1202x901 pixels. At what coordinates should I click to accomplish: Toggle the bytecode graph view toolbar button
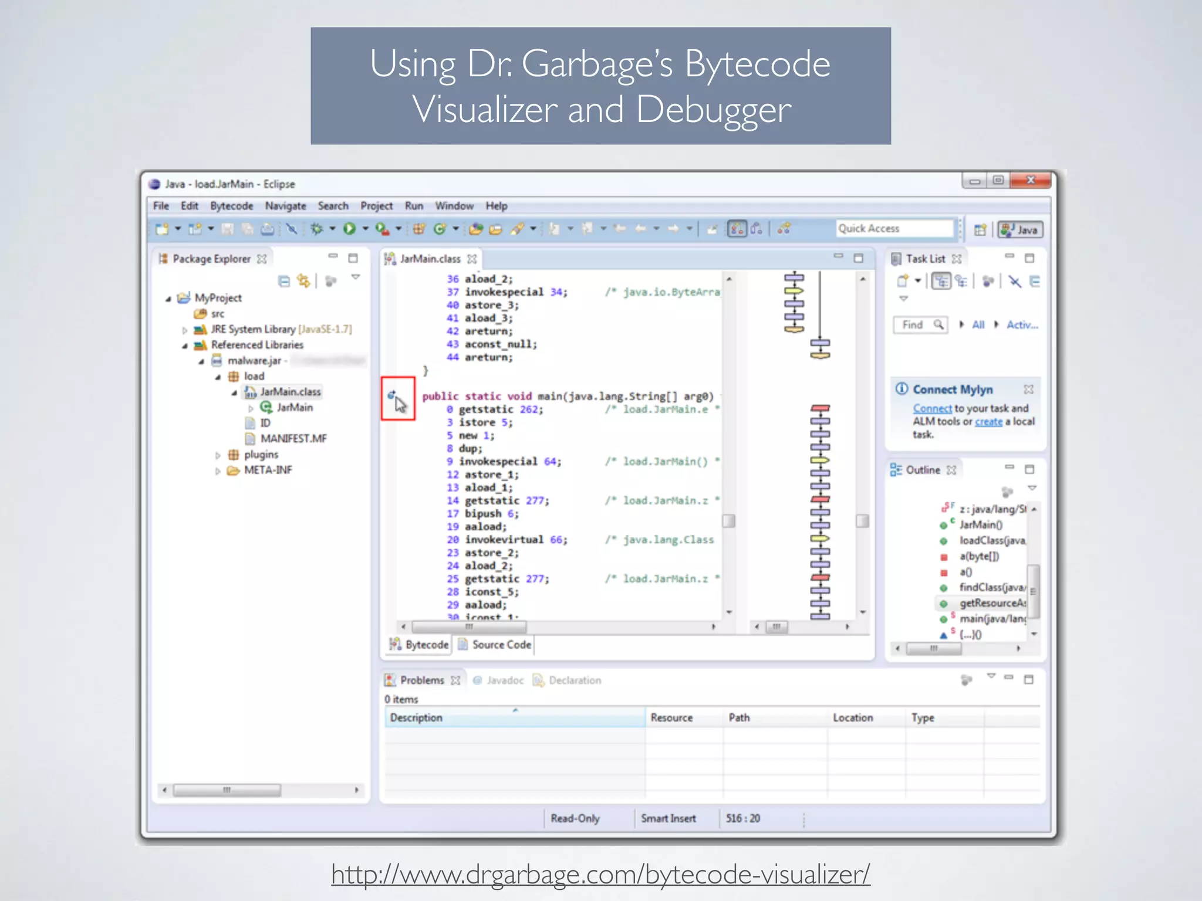point(737,229)
